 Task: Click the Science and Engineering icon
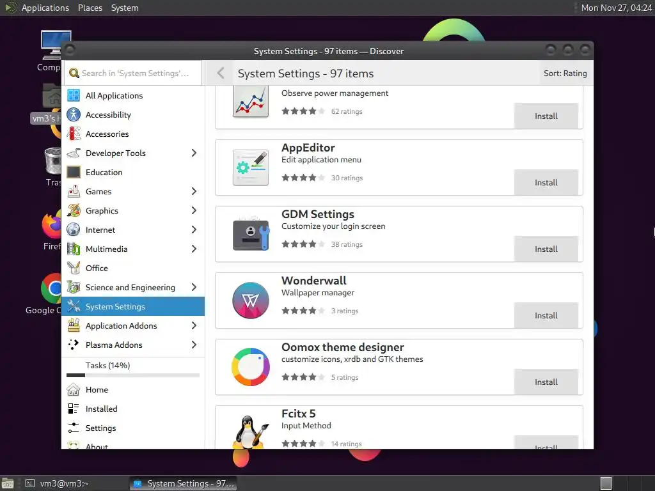pos(74,287)
